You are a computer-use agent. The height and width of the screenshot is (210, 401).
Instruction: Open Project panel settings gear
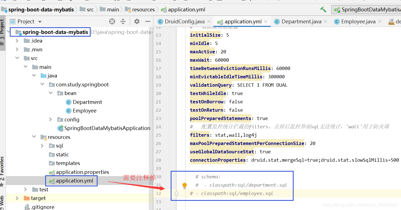point(137,21)
